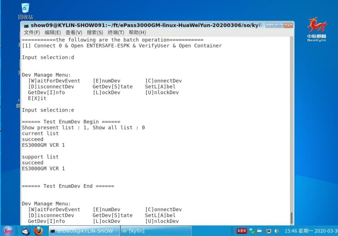Maximize the terminal window
Viewport: 338px width, 236px height.
click(279, 26)
